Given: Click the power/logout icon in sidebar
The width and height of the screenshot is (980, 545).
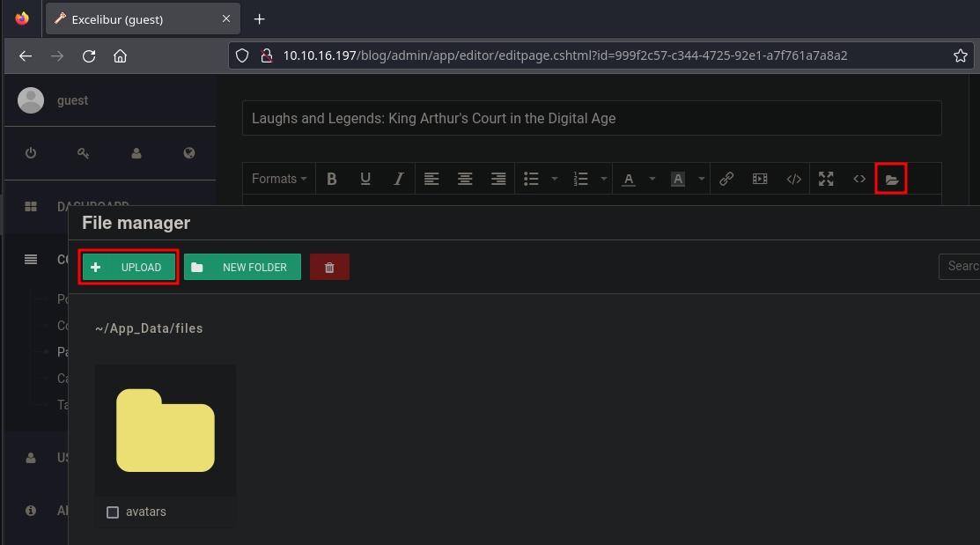Looking at the screenshot, I should click(x=30, y=152).
